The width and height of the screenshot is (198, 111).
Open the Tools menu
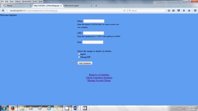tap(35, 2)
